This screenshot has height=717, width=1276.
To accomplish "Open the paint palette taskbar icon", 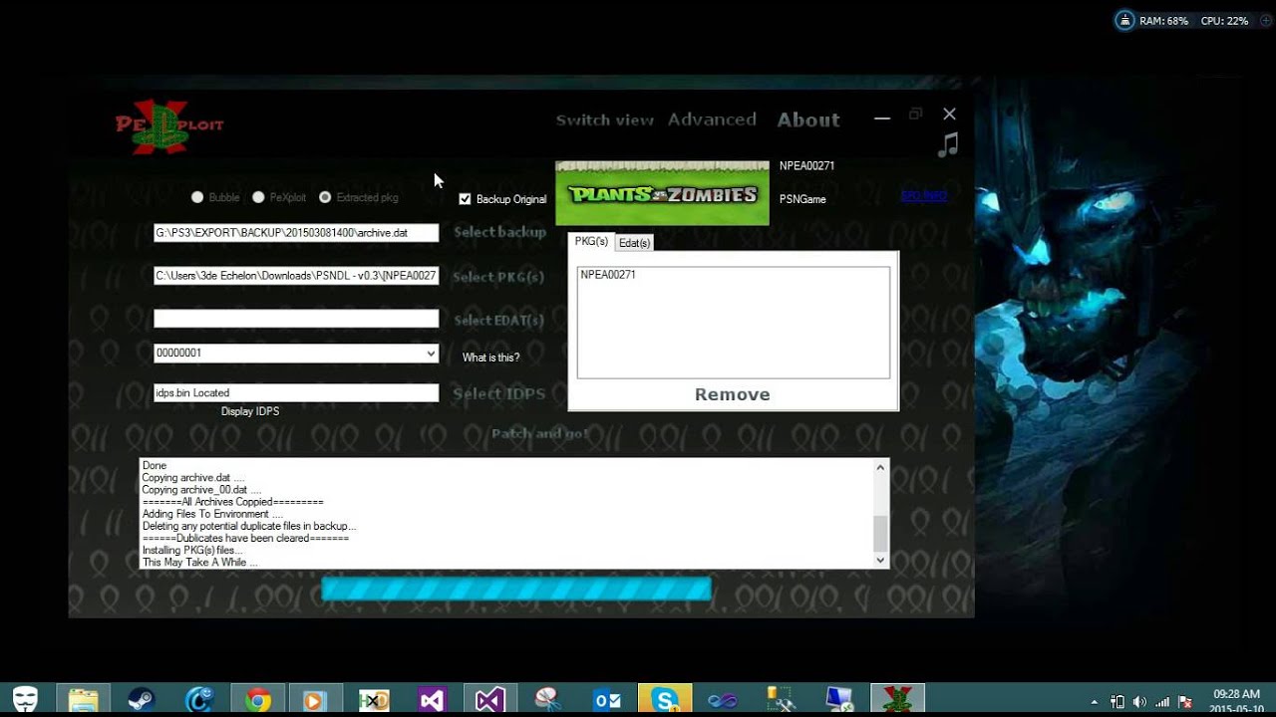I will coord(547,700).
